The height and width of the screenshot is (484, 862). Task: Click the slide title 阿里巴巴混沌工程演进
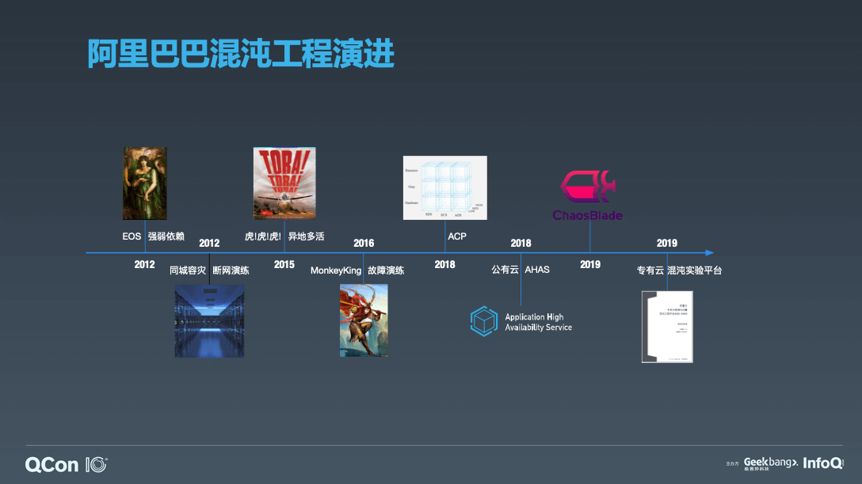[240, 53]
